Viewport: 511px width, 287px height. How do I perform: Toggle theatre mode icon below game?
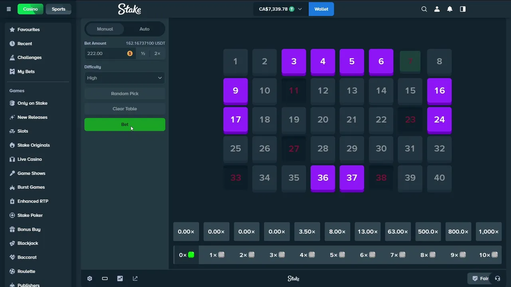[105, 279]
